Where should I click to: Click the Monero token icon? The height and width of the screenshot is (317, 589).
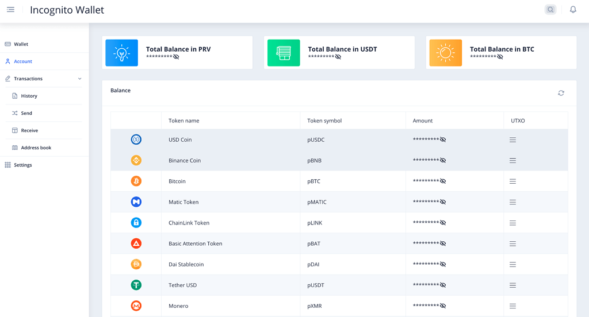136,306
